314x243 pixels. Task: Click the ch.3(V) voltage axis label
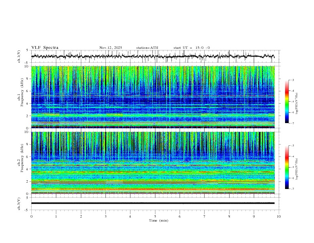[19, 203]
